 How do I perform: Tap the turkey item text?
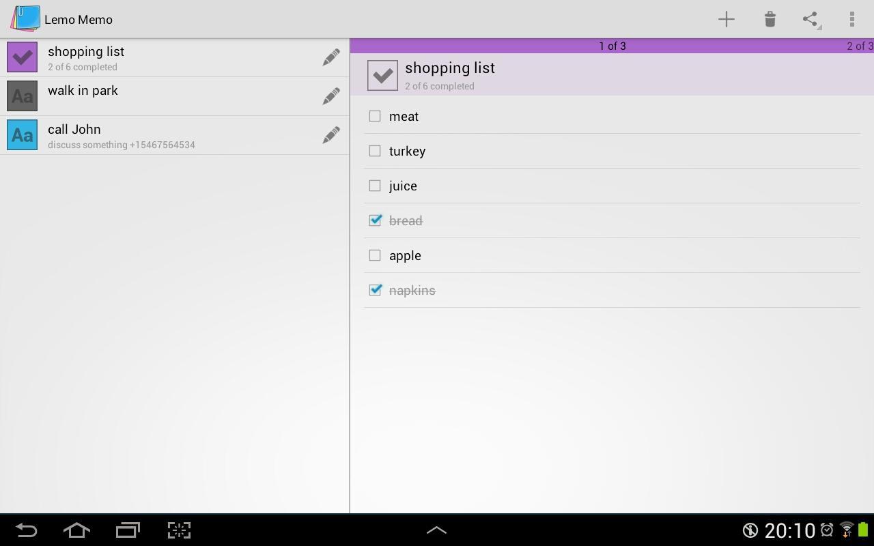click(x=407, y=152)
